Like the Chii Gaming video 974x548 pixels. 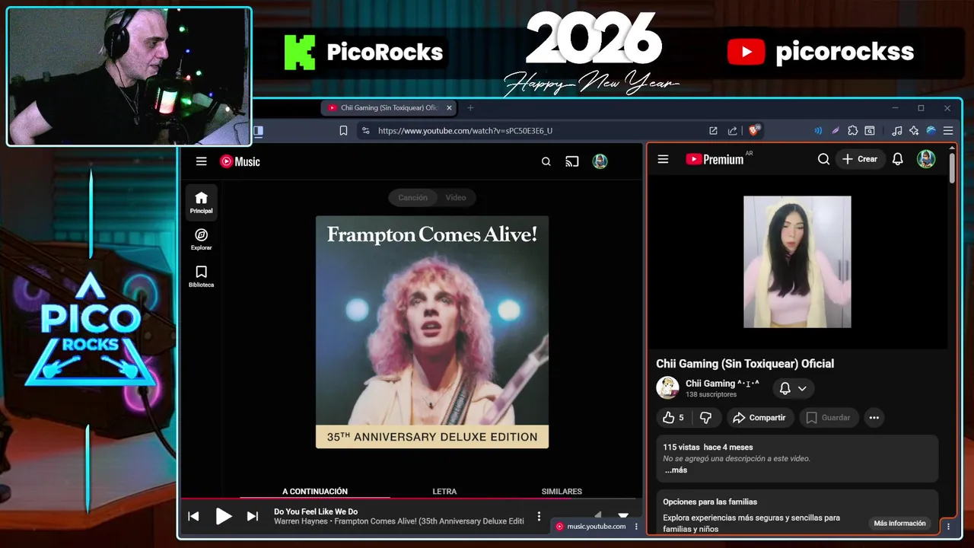pos(673,417)
